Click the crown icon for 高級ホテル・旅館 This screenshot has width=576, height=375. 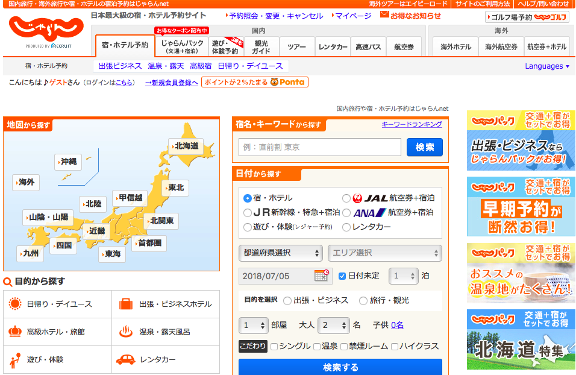click(x=15, y=331)
